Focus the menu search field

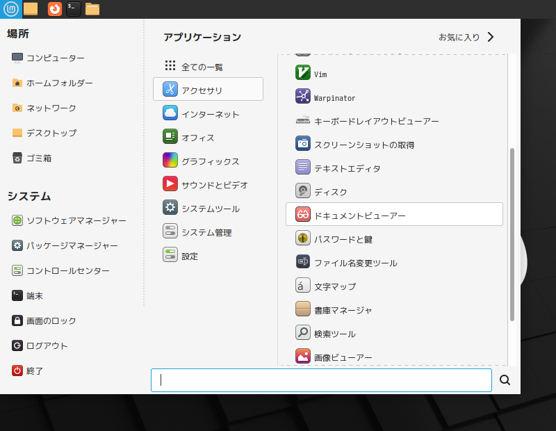point(321,380)
